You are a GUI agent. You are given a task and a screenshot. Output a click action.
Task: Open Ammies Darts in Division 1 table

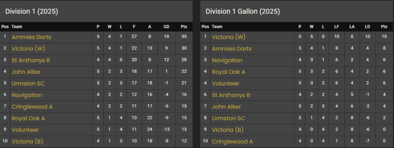(x=32, y=37)
